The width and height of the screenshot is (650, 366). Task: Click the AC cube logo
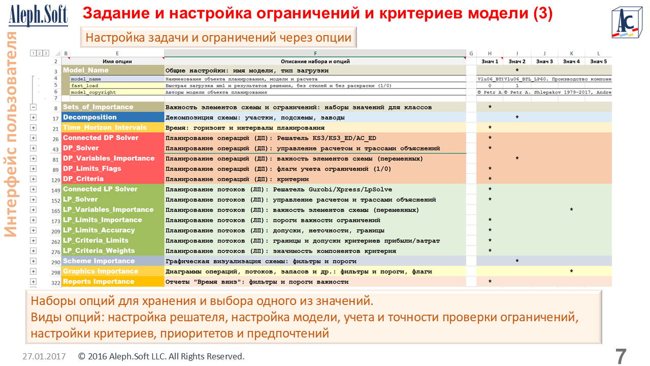coord(627,23)
